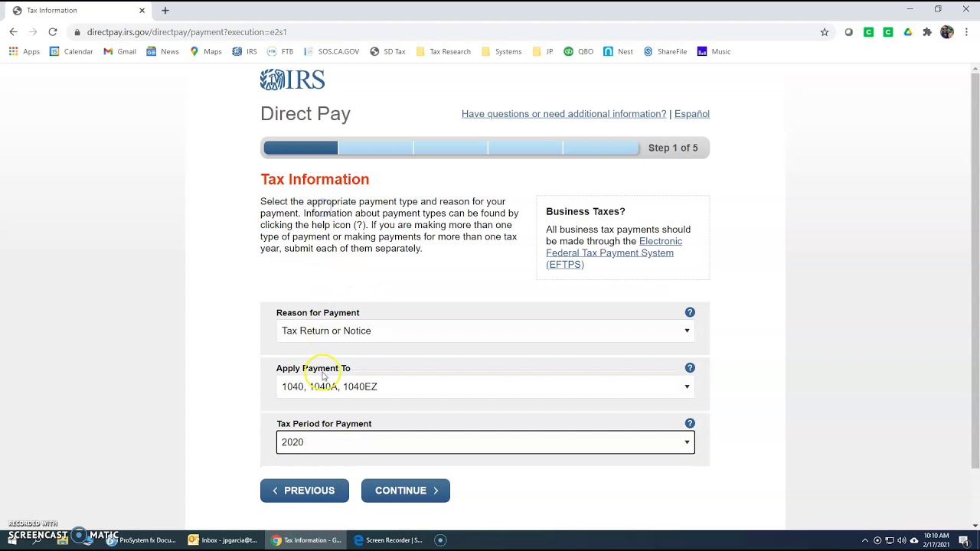Open help icon for Apply Payment To

pos(690,368)
